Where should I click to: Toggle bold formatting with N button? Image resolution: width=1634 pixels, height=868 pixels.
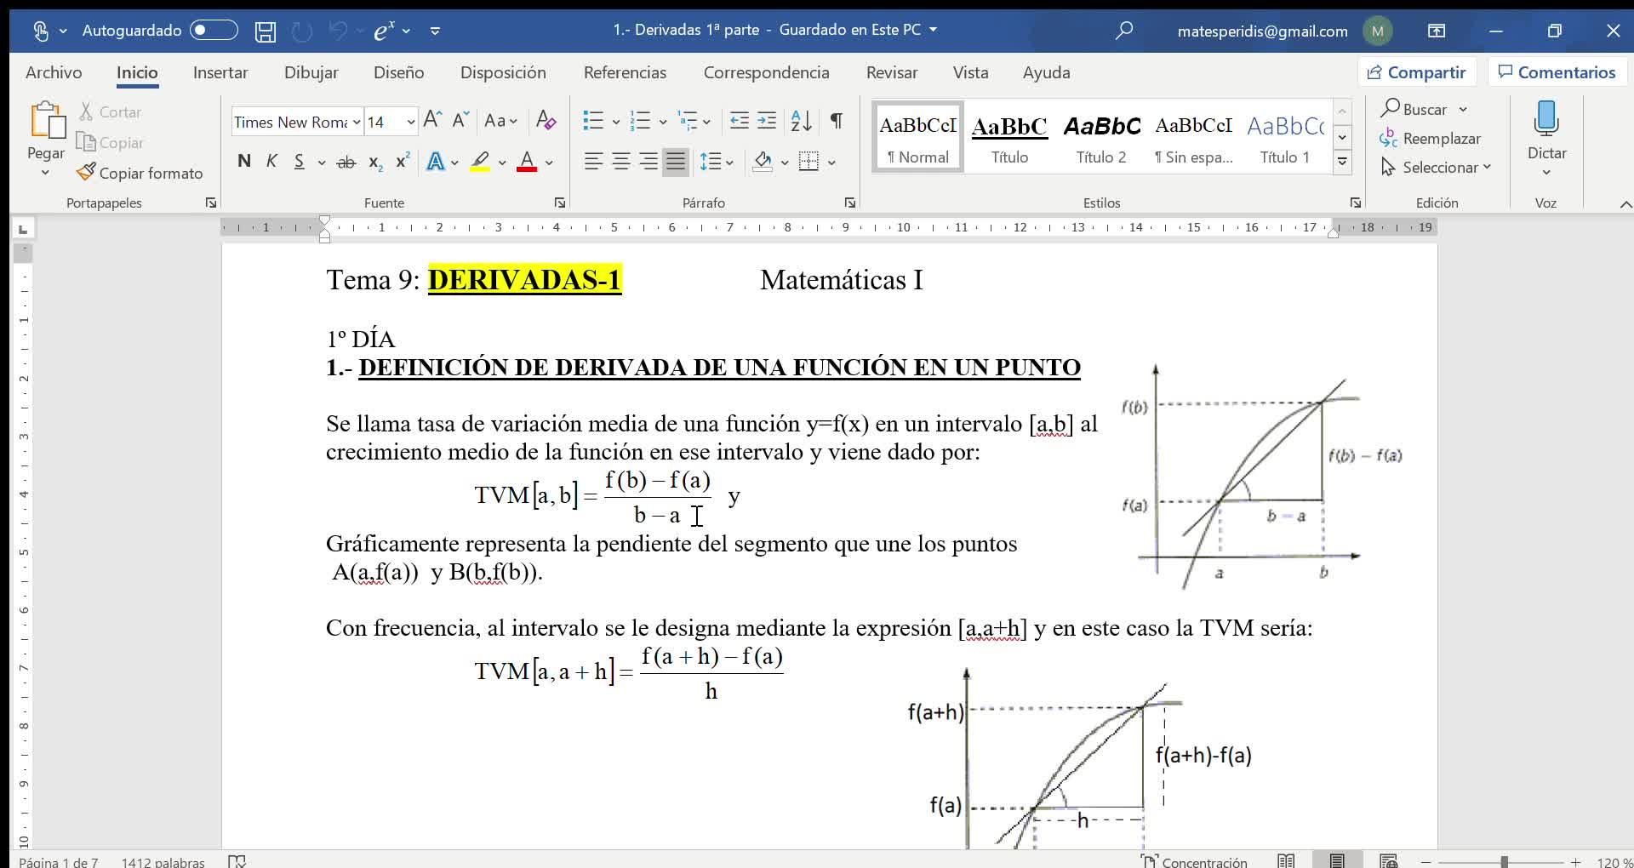click(244, 162)
